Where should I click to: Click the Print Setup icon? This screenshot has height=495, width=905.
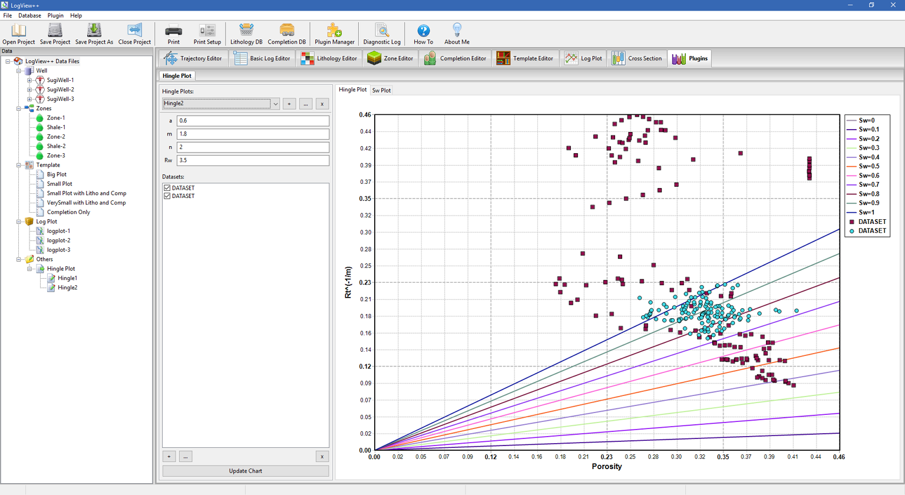click(207, 34)
